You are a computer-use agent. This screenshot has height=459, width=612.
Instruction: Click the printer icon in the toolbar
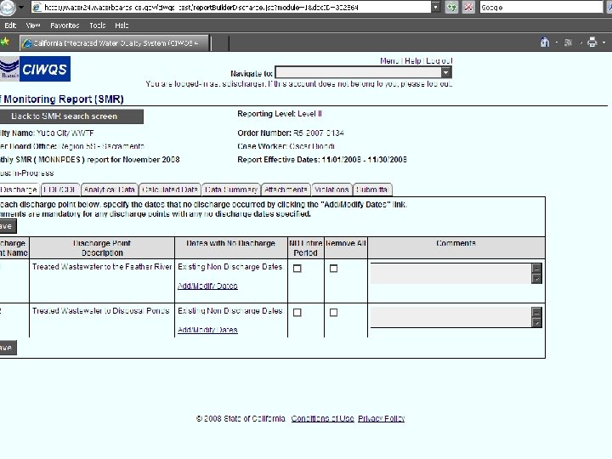click(x=592, y=42)
